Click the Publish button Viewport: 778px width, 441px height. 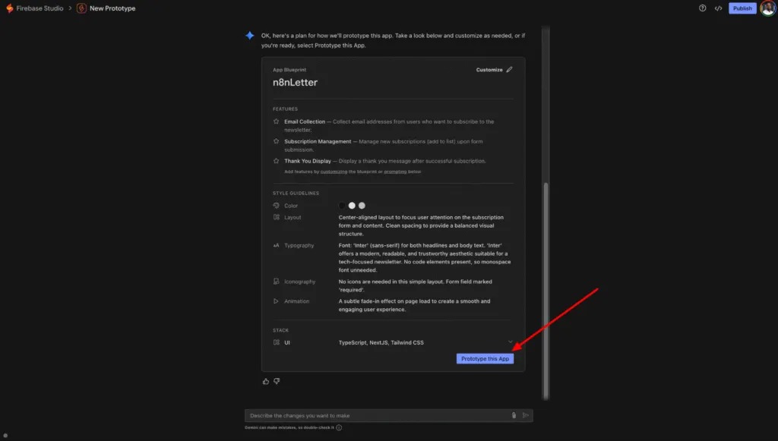click(x=742, y=8)
